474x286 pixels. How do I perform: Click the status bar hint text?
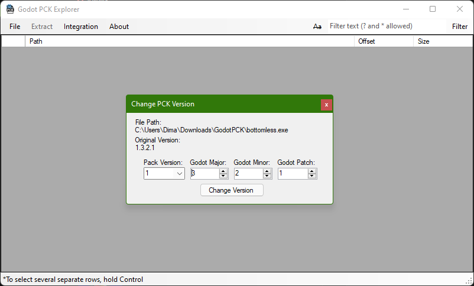click(73, 279)
